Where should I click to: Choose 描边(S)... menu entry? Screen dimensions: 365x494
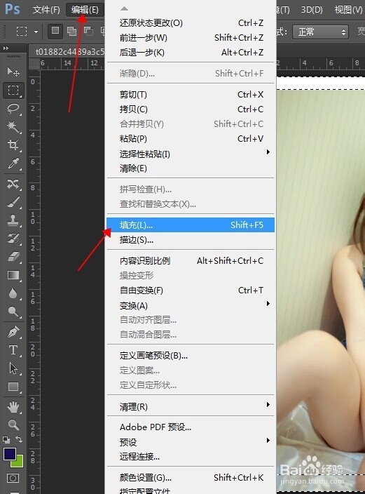click(x=191, y=240)
